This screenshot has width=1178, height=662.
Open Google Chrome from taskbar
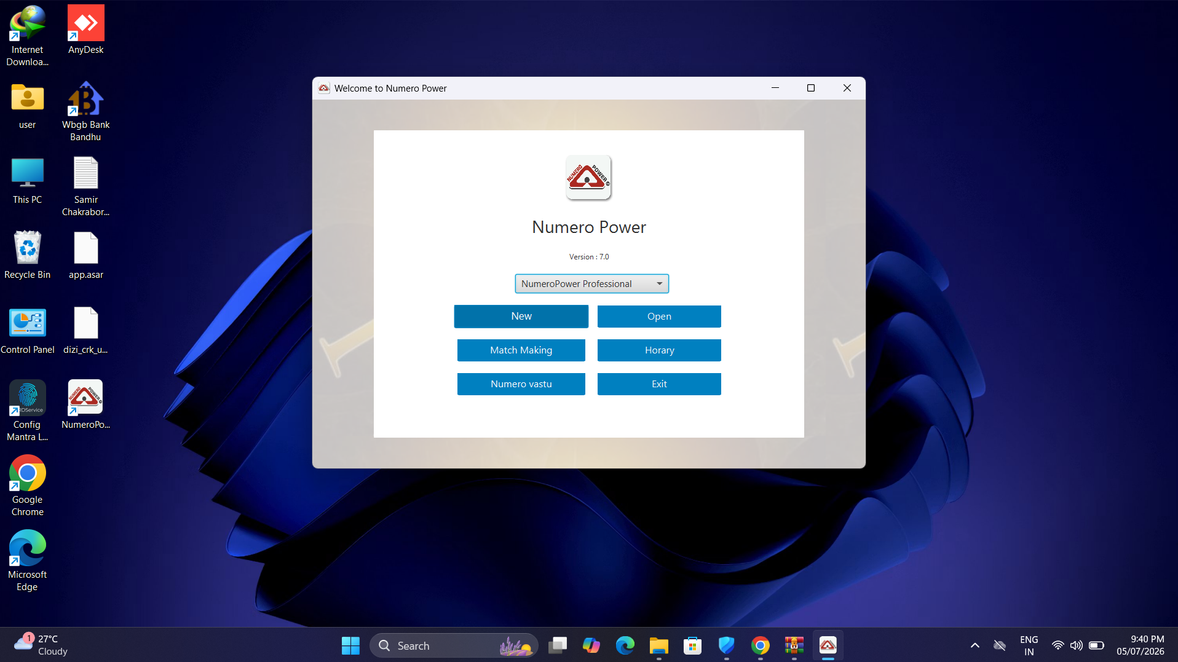(x=761, y=645)
